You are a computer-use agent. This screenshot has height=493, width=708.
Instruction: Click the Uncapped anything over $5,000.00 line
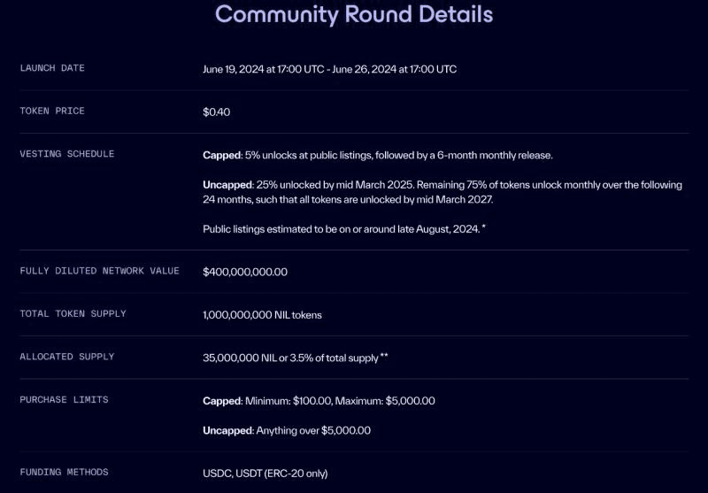click(286, 430)
